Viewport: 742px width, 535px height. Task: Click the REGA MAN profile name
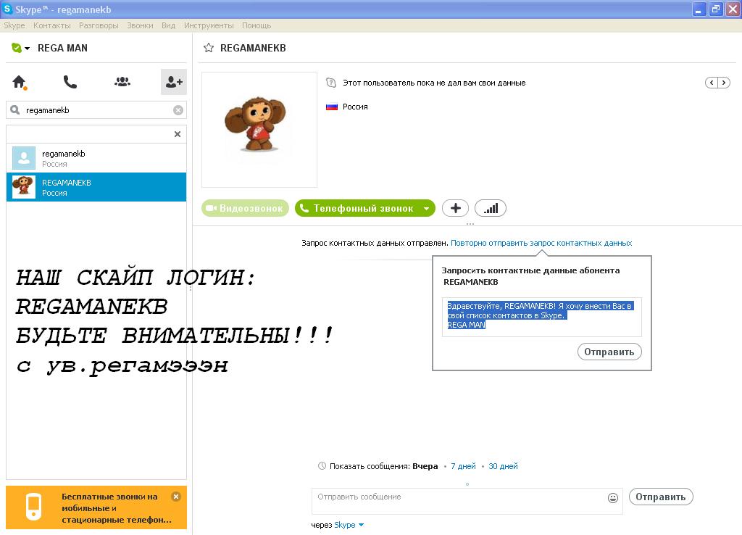point(62,48)
